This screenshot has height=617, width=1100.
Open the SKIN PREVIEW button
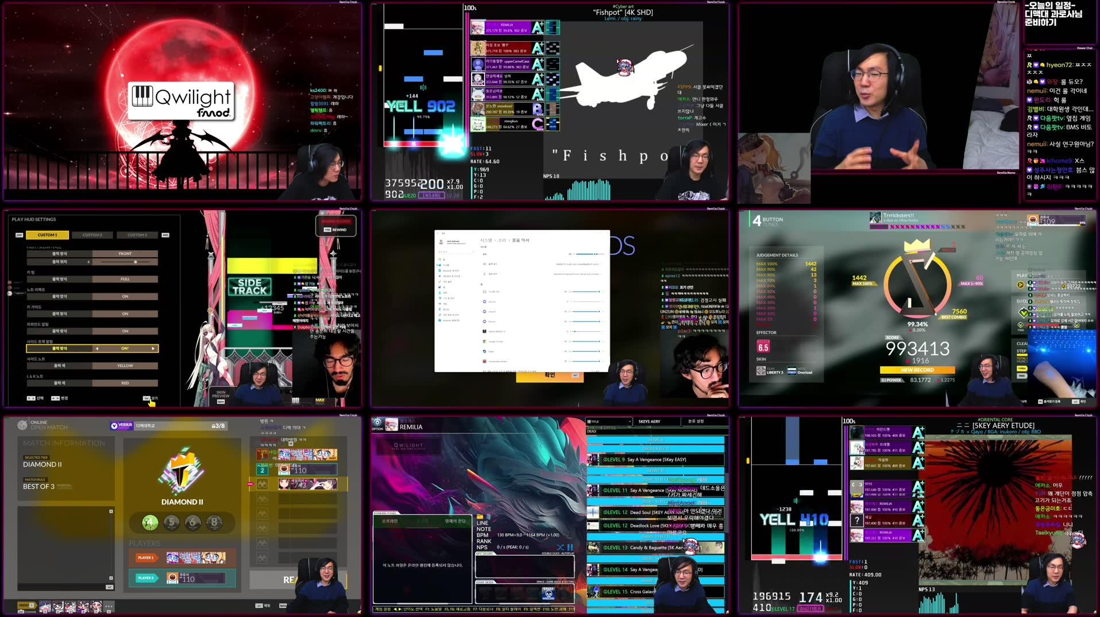[x=221, y=396]
